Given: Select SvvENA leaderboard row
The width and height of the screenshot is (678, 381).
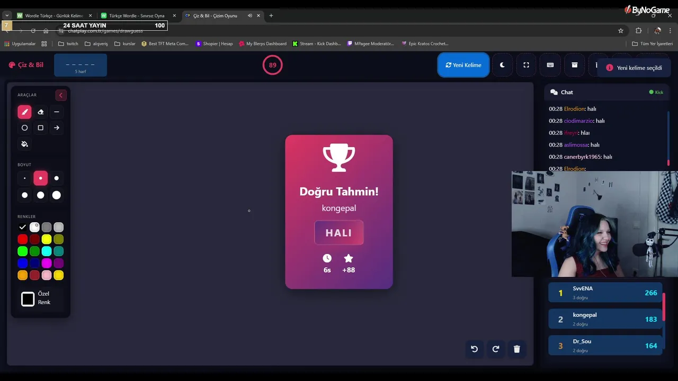Looking at the screenshot, I should pos(605,293).
